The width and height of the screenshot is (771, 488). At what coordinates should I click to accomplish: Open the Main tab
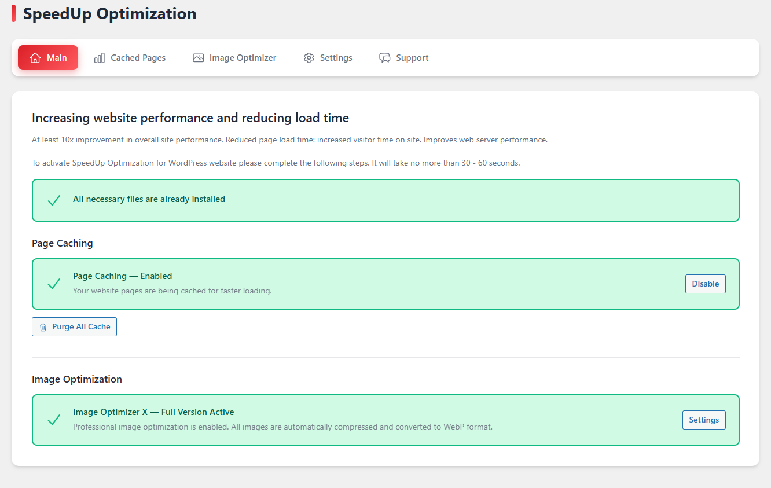click(x=48, y=58)
